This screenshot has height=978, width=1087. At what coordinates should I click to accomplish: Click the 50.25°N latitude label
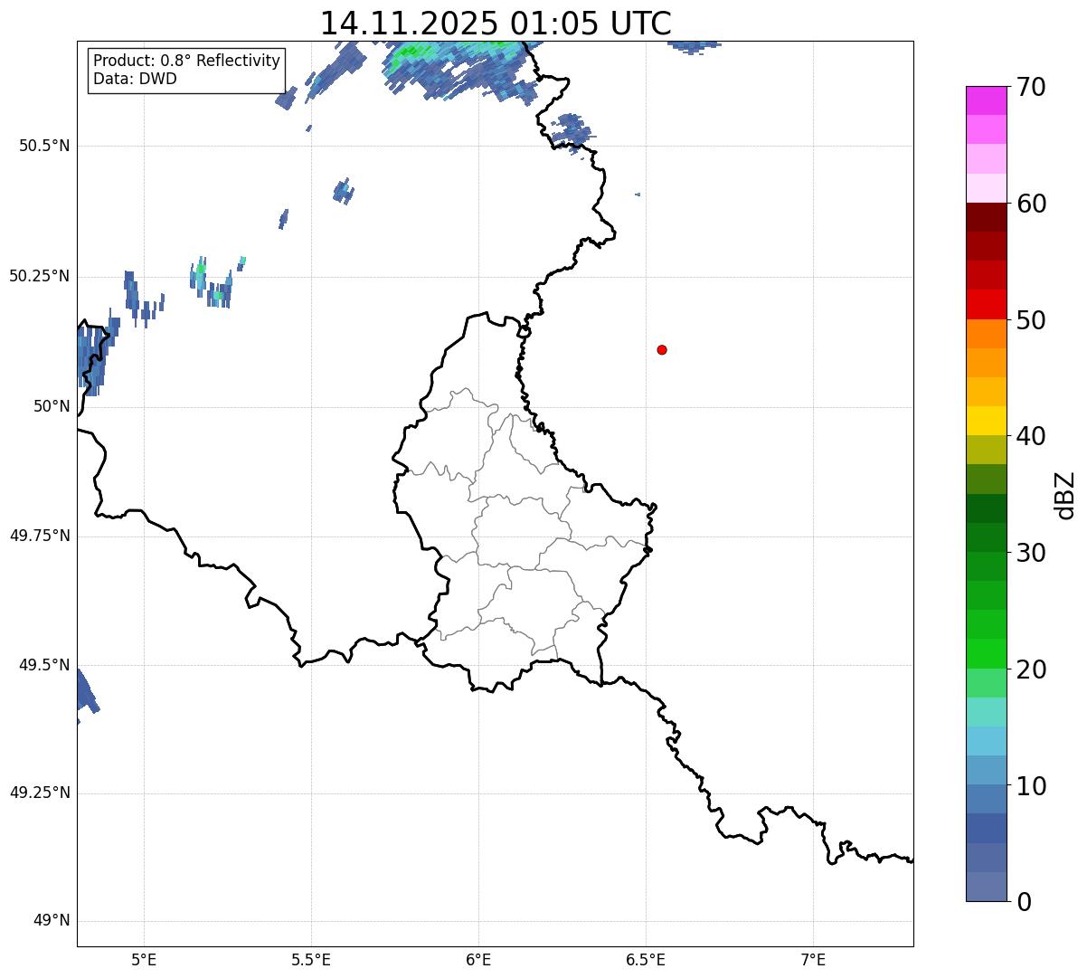click(40, 276)
